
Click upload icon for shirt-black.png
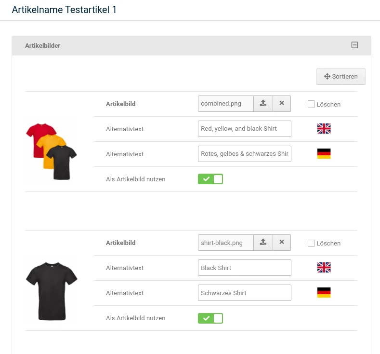point(263,243)
